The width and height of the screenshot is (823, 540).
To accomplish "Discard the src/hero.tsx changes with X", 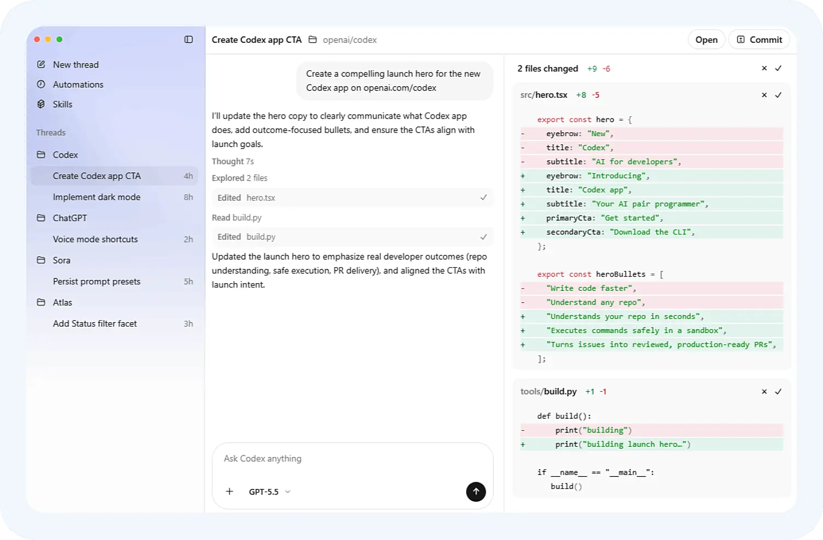I will [764, 95].
